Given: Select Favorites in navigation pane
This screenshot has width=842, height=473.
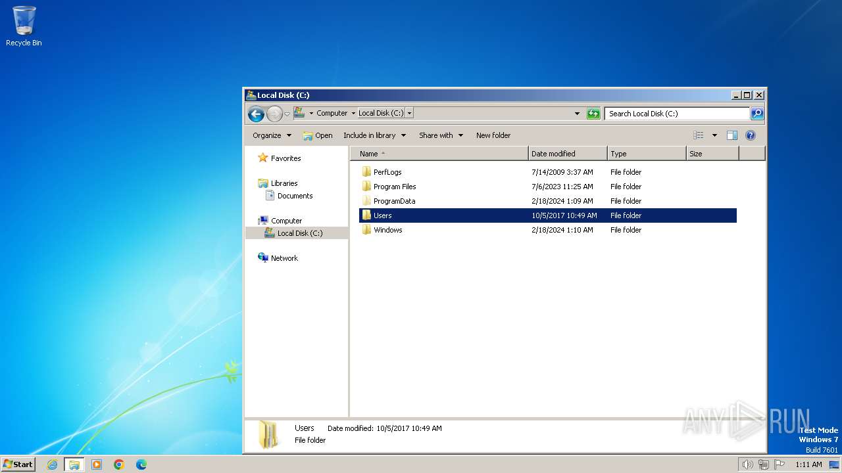Looking at the screenshot, I should coord(286,158).
